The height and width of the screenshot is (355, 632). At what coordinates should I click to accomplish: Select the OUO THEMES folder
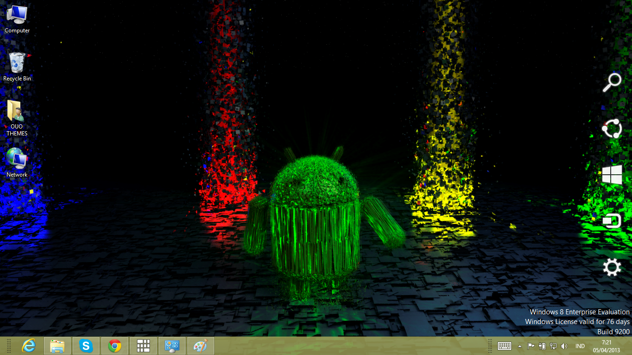[17, 118]
